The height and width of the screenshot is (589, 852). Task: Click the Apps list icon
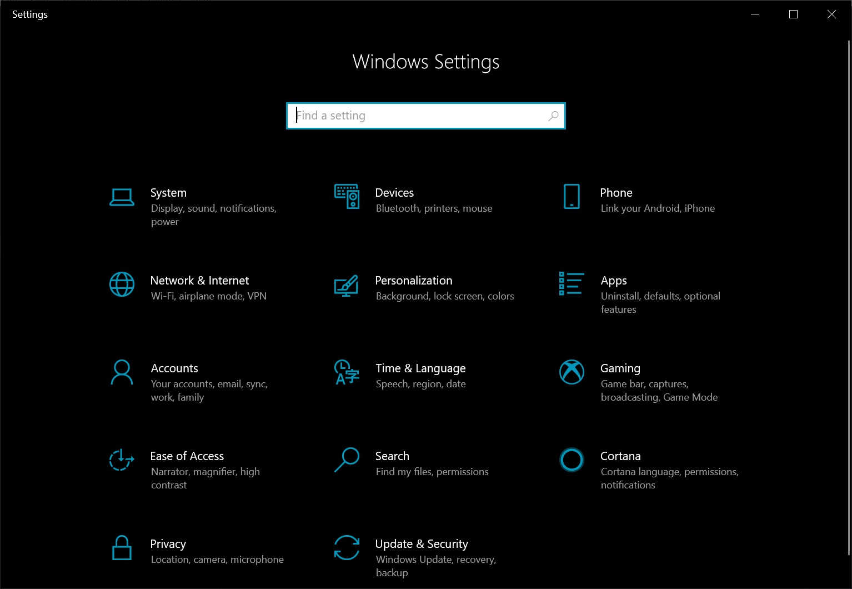tap(572, 283)
